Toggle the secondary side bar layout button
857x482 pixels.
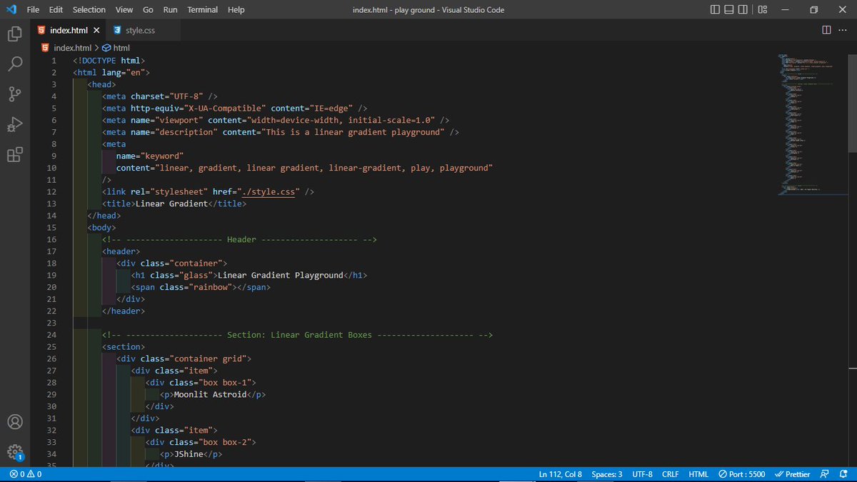coord(743,9)
